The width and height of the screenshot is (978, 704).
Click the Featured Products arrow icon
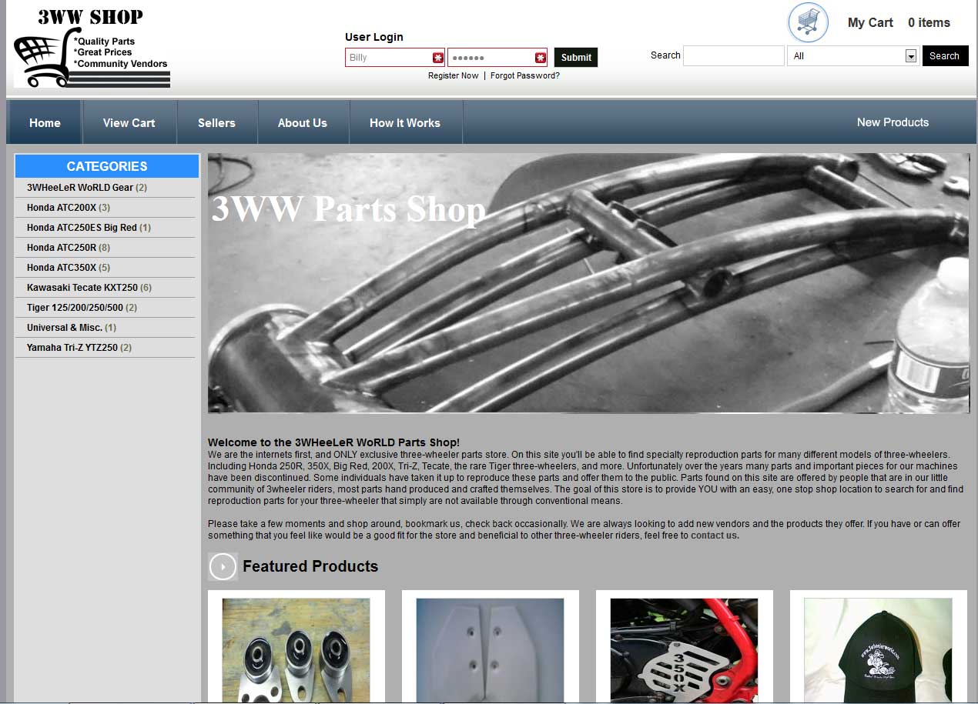coord(223,567)
